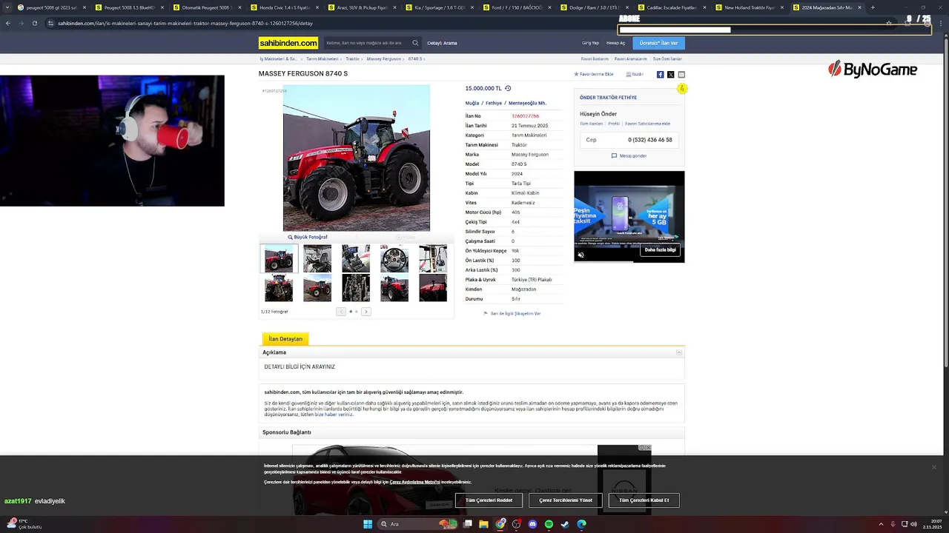Open the Massey Ferguson breadcrumb
The image size is (949, 533).
pos(383,58)
